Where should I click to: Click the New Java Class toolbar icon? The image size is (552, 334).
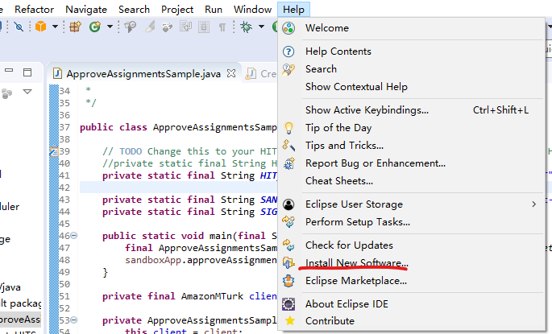pyautogui.click(x=95, y=27)
